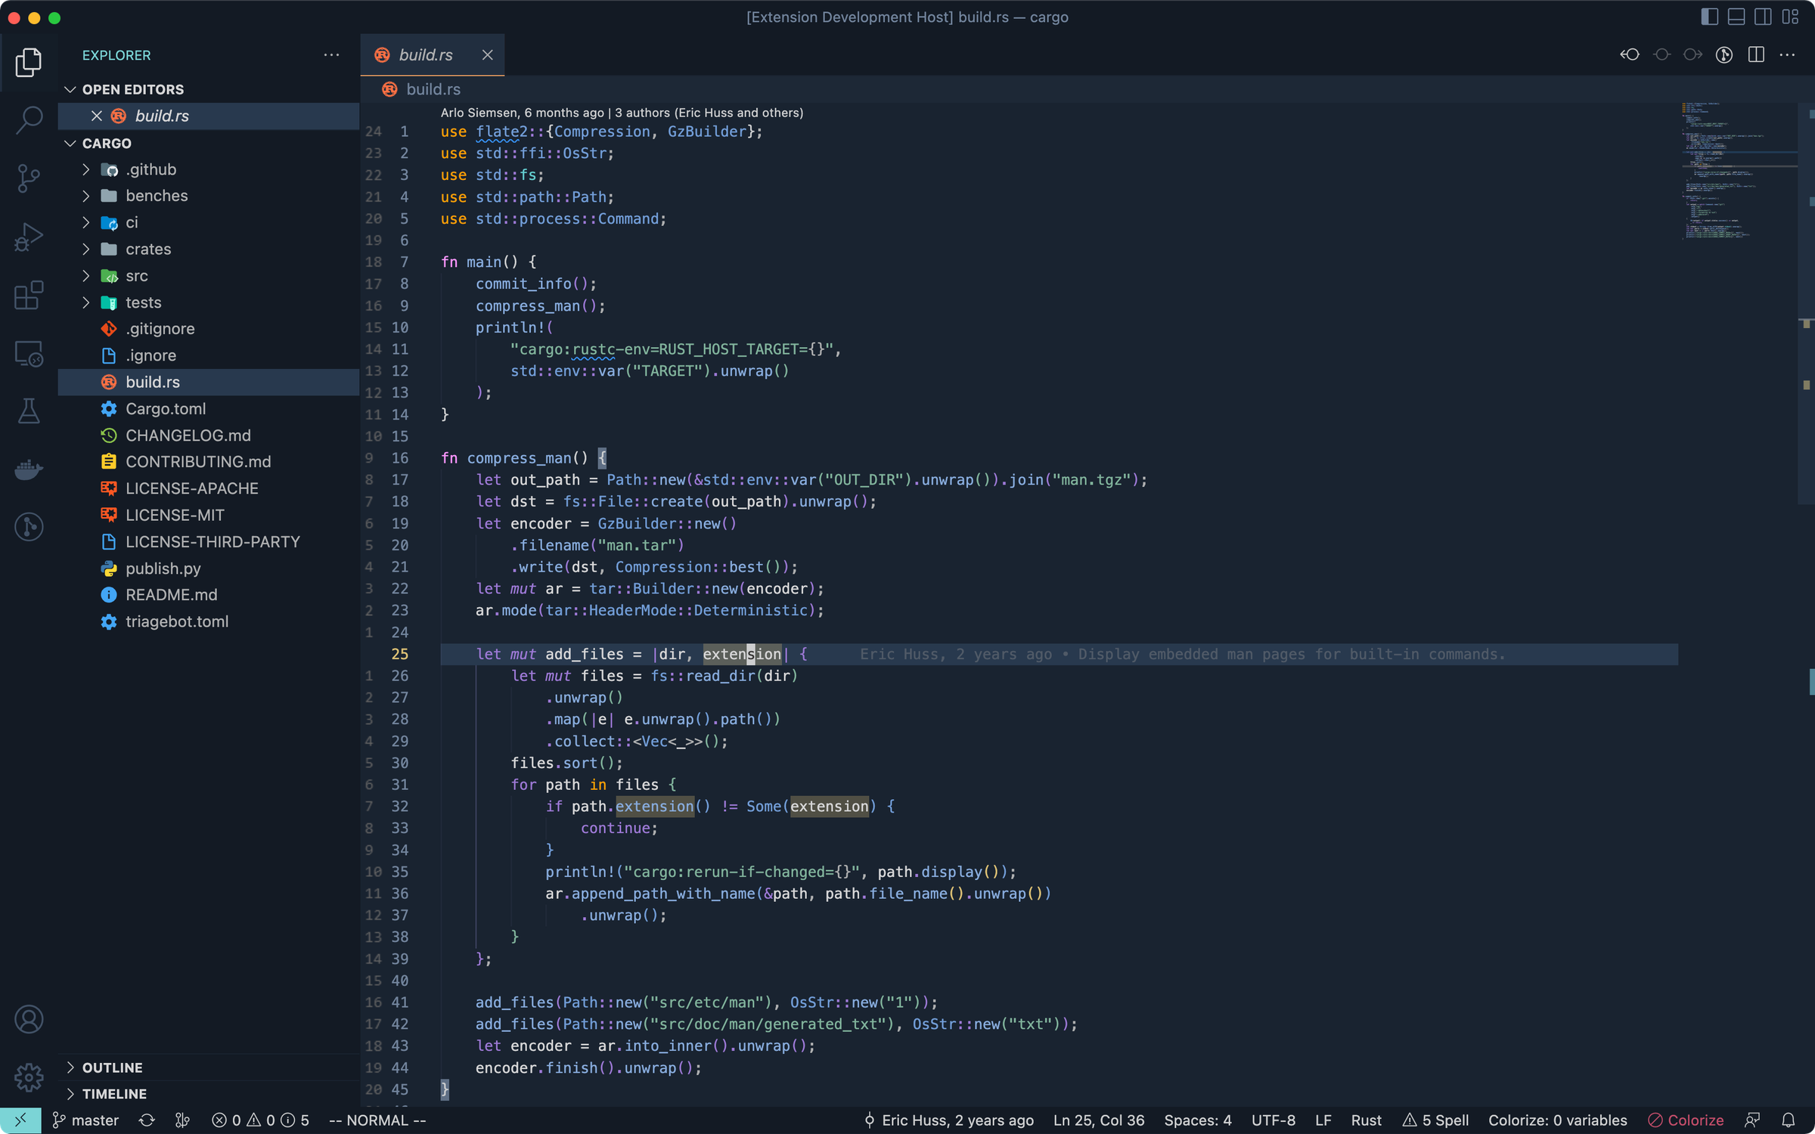Open the Source Control view
Screen dimensions: 1815x1134
coord(29,178)
